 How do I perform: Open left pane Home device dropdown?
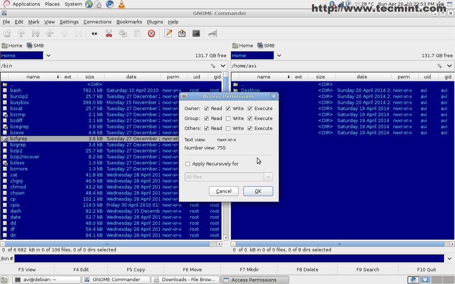tap(48, 55)
